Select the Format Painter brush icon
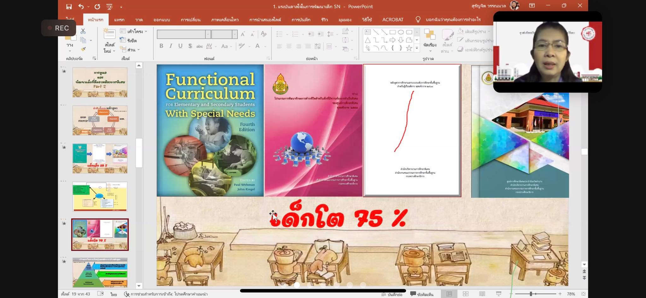 (83, 49)
